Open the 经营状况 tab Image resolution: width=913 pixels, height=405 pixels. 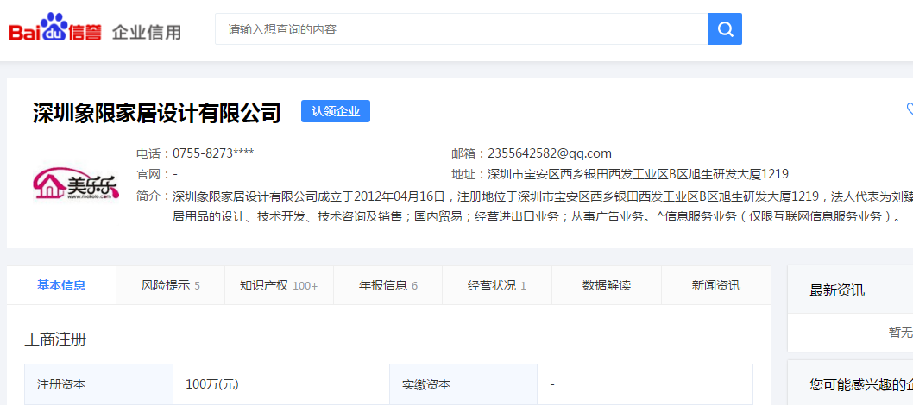point(497,285)
